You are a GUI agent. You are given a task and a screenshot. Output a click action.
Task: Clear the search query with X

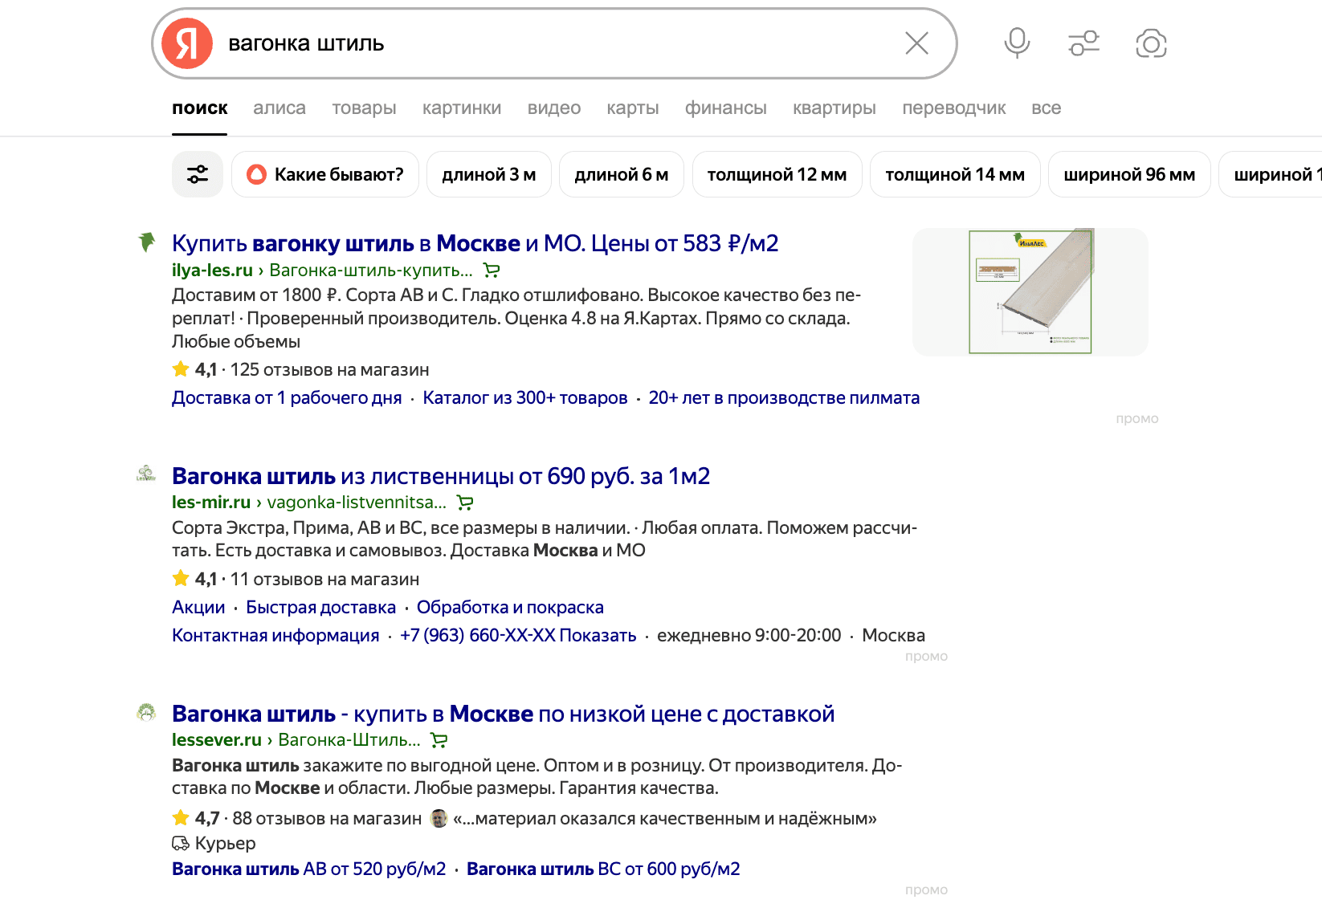[x=916, y=43]
